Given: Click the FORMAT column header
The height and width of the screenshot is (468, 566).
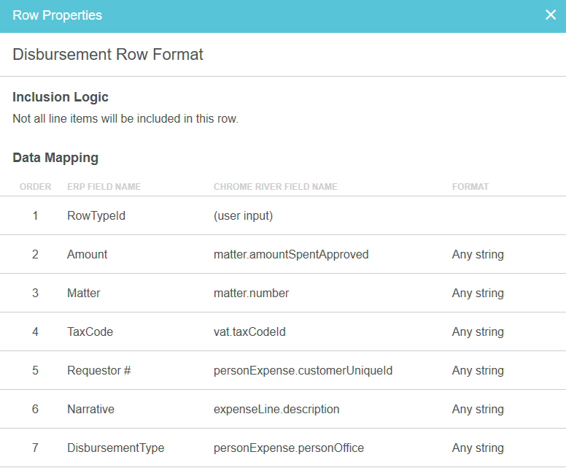Looking at the screenshot, I should [x=470, y=187].
